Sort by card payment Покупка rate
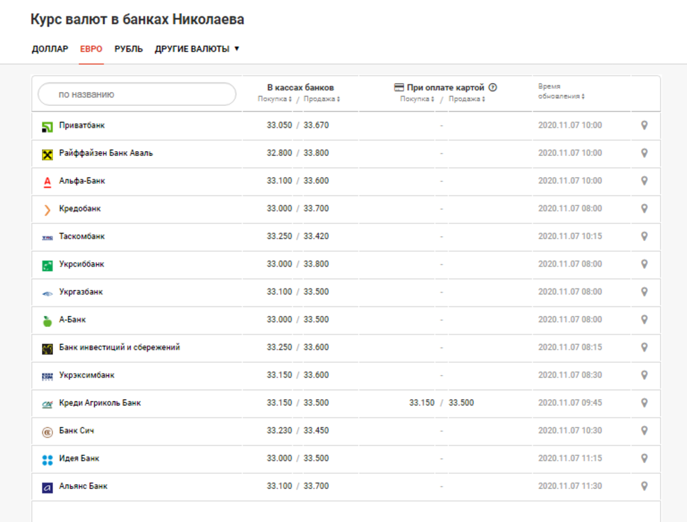The height and width of the screenshot is (522, 687). [x=417, y=99]
